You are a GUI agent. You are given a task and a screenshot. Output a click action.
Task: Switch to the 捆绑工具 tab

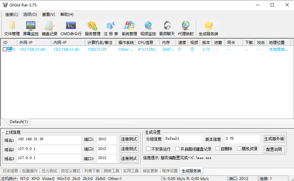tap(112, 171)
